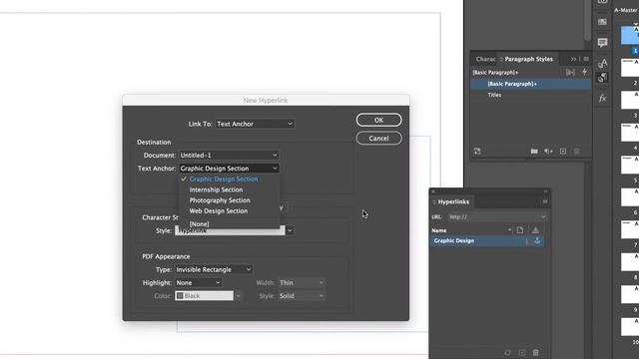The height and width of the screenshot is (359, 639).
Task: Choose Web Design Section from anchor list
Action: (219, 210)
